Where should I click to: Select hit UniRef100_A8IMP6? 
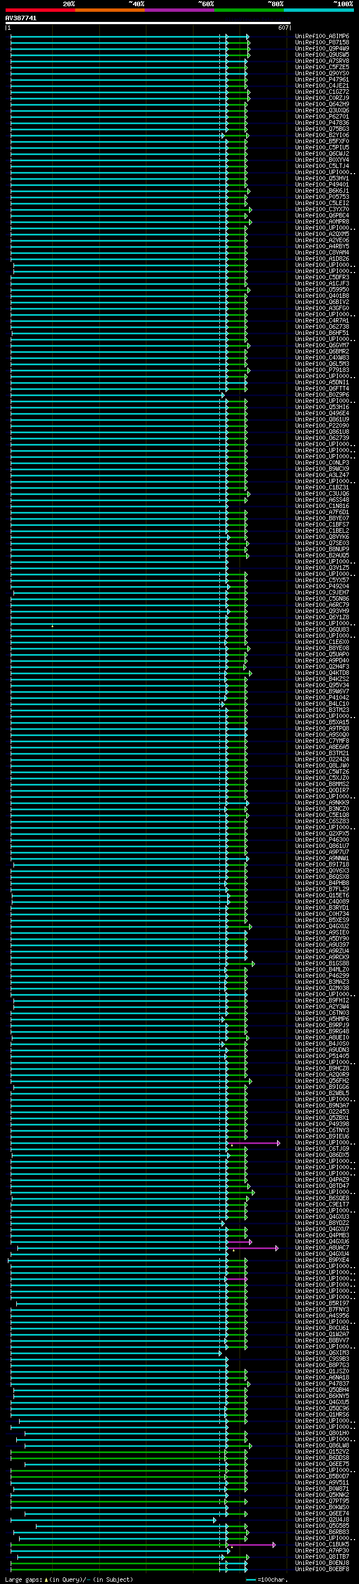(321, 37)
